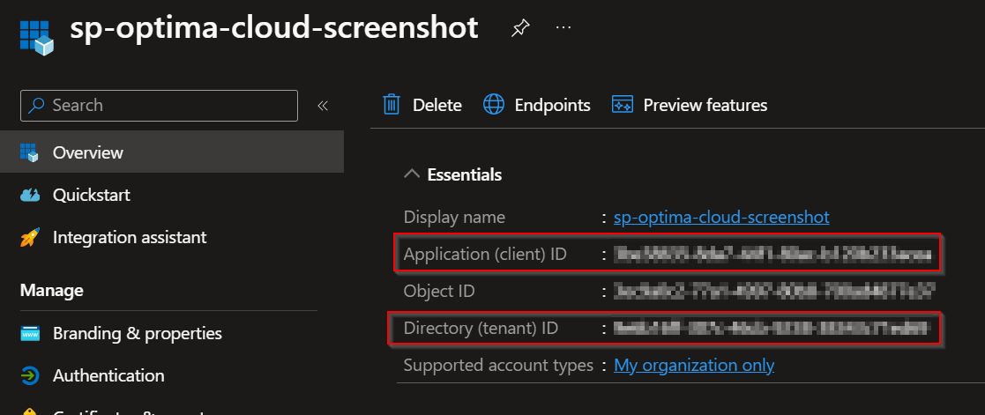985x415 pixels.
Task: Click the rocket Integration assistant icon
Action: click(x=29, y=237)
